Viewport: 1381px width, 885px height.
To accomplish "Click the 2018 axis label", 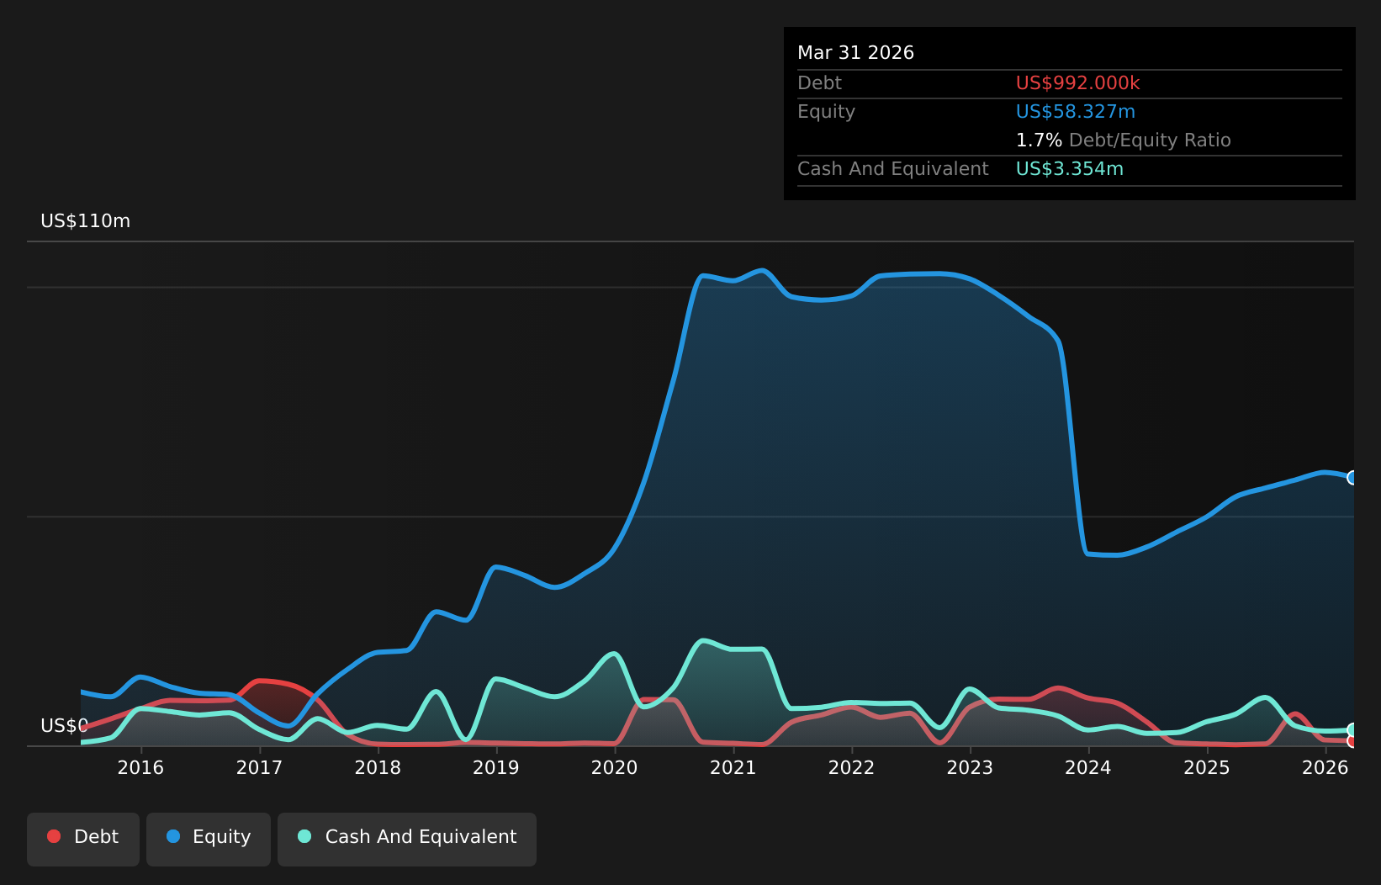I will pyautogui.click(x=378, y=767).
